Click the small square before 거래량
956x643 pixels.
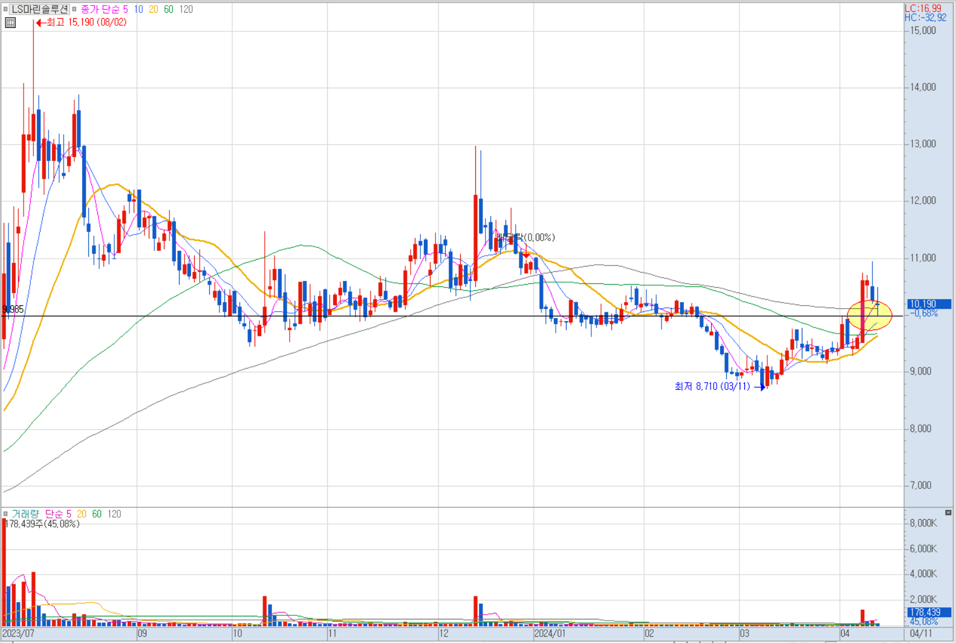click(5, 514)
